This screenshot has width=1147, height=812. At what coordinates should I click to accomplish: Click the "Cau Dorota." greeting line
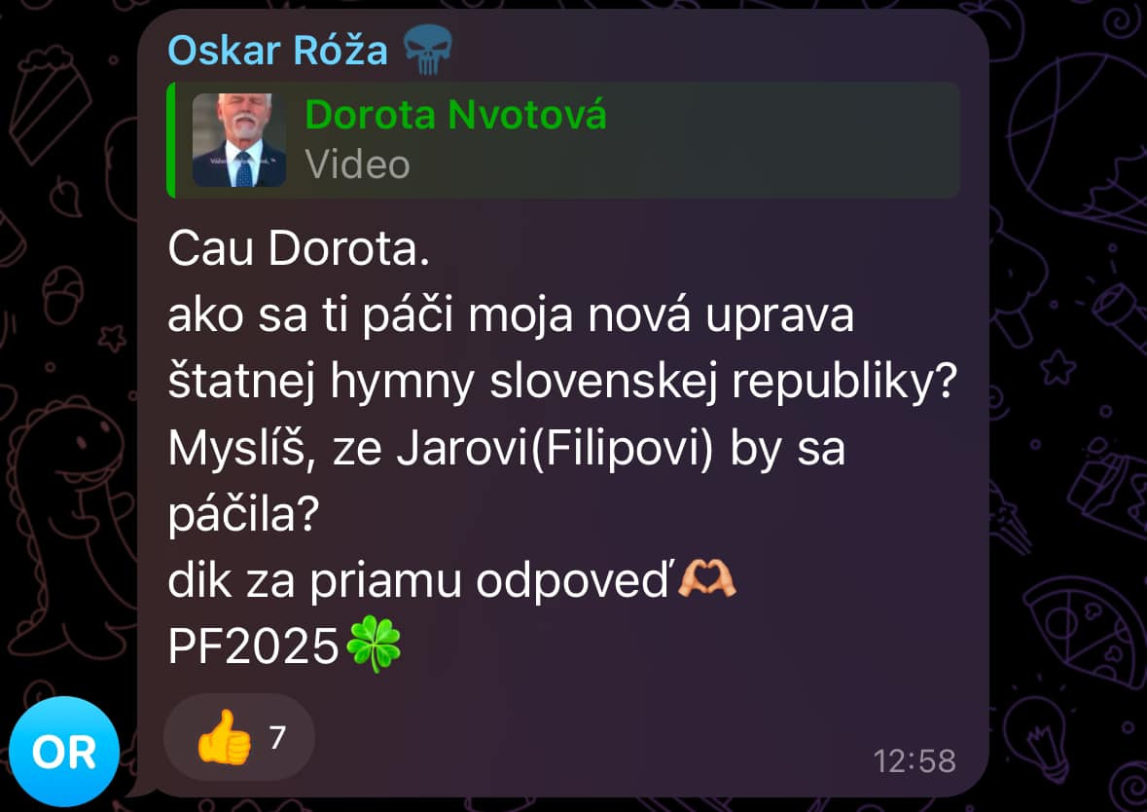click(299, 249)
